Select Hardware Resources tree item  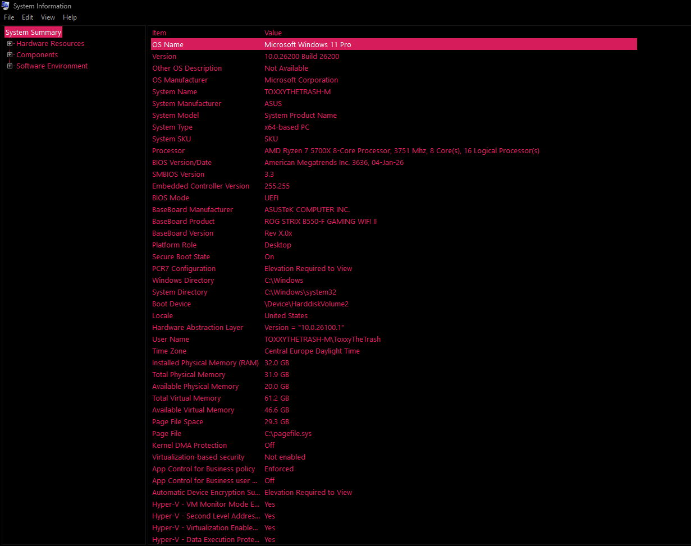point(50,44)
